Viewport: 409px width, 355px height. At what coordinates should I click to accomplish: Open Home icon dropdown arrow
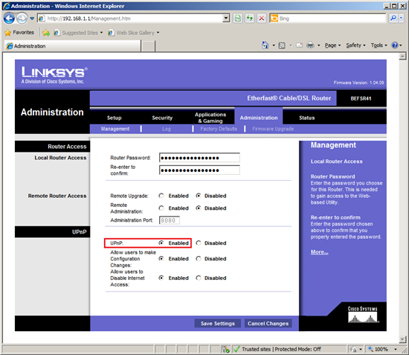tap(274, 45)
